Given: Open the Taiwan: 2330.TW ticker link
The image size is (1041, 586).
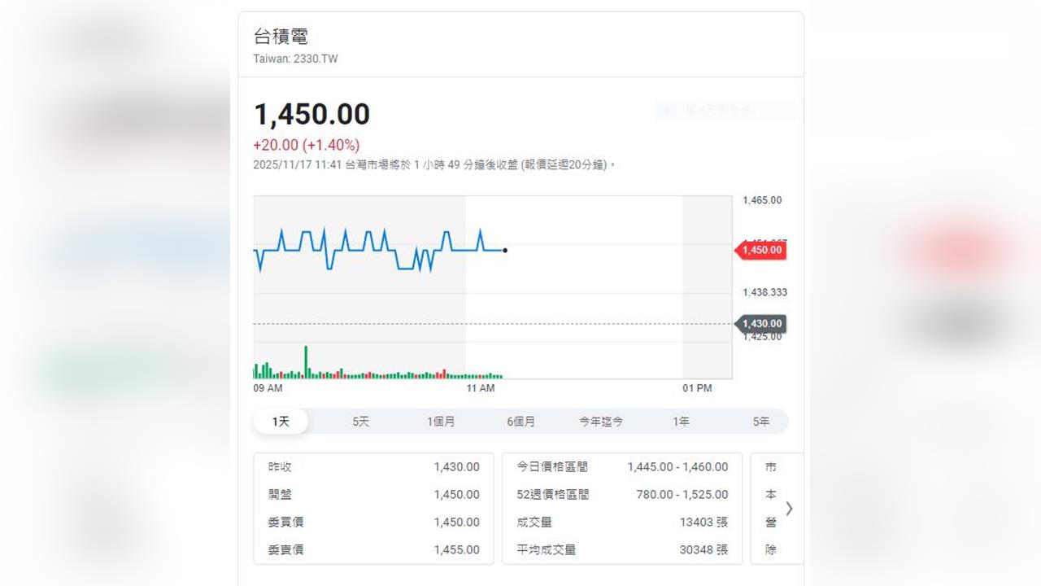Looking at the screenshot, I should 295,59.
